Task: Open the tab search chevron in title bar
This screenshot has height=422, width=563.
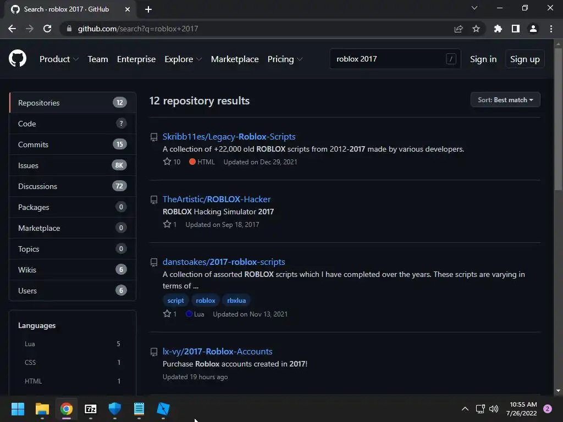Action: click(x=474, y=8)
